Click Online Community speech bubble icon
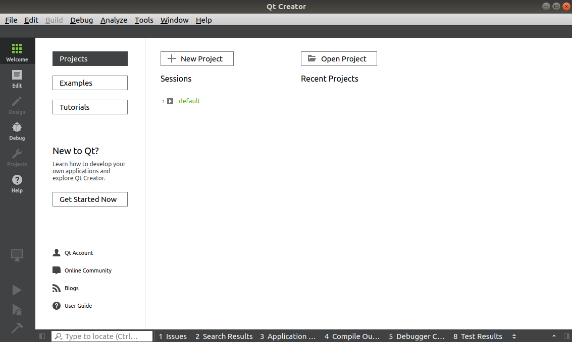The width and height of the screenshot is (572, 342). [x=57, y=270]
